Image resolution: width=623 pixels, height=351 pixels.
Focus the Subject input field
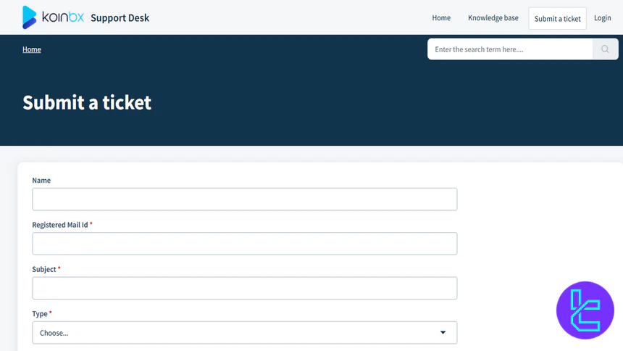(244, 288)
